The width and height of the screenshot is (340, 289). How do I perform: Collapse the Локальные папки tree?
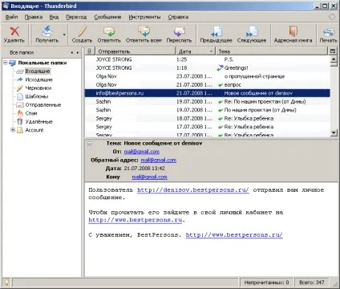[x=6, y=63]
